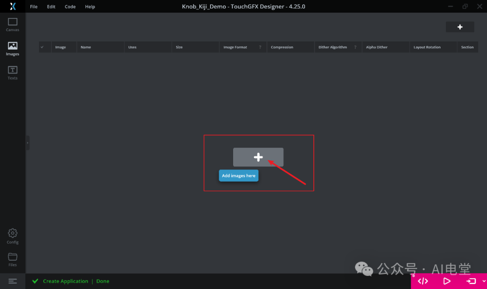Screen dimensions: 487x289
Task: Click the Dither Algorithm help question mark
Action: 355,47
